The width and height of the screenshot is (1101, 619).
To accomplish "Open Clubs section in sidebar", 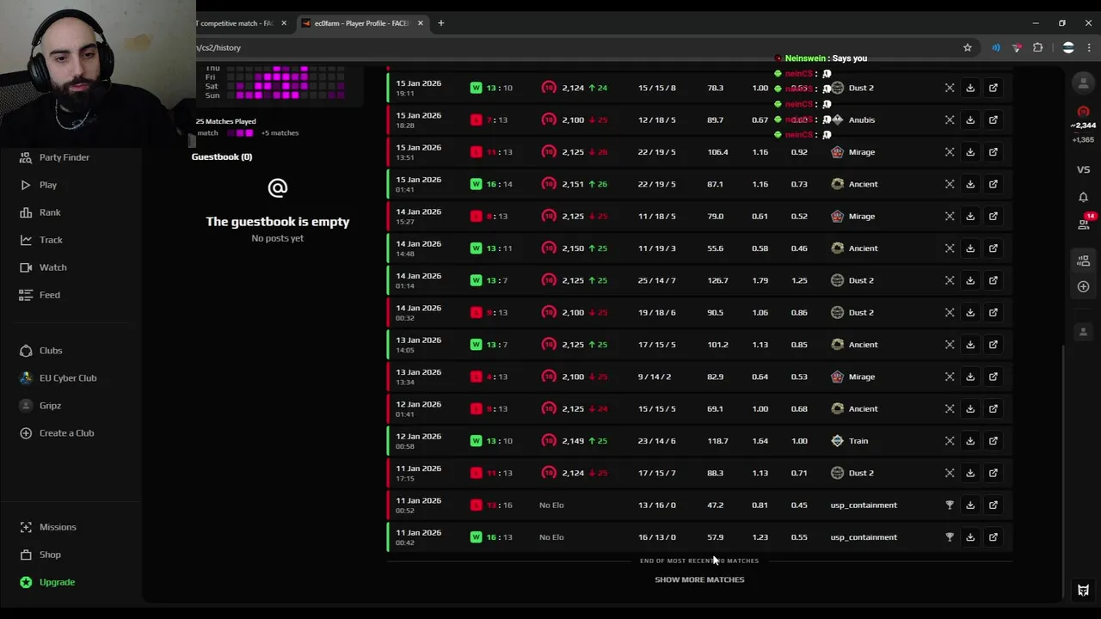I will point(51,351).
